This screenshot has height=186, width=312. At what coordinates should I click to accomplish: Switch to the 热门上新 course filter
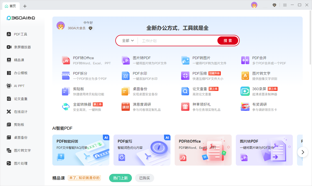(120, 178)
